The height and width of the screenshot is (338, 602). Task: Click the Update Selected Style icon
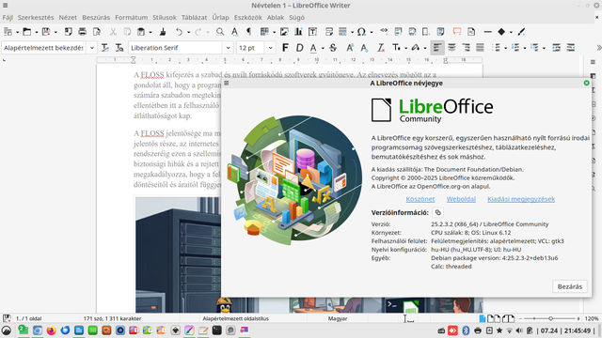click(104, 48)
